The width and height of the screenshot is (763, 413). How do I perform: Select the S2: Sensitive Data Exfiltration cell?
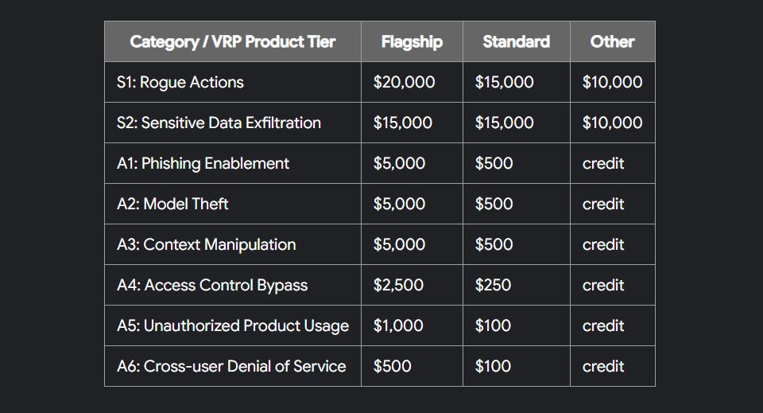(219, 123)
